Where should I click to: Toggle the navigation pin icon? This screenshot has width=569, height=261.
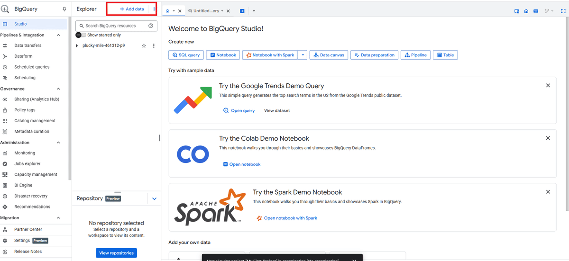pos(64,9)
